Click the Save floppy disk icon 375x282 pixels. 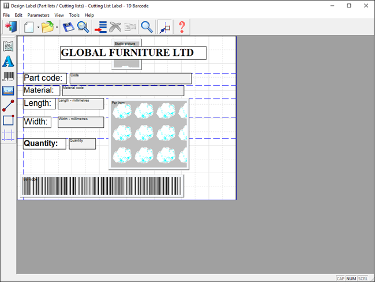coord(68,27)
